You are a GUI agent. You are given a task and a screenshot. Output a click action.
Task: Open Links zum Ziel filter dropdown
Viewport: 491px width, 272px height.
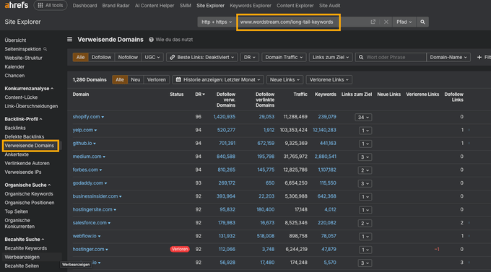[331, 57]
